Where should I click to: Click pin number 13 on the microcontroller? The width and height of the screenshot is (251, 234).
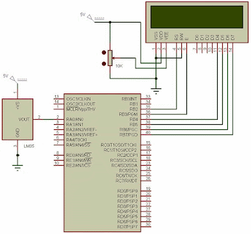click(56, 97)
